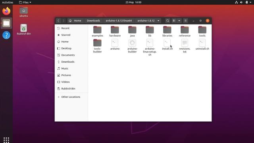Viewport: 254px width, 143px height.
Task: Click Downloads in the path bar
Action: point(93,21)
